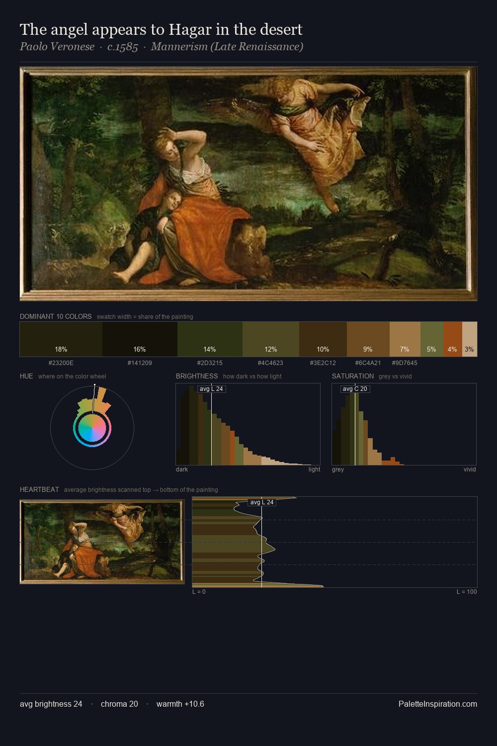497x746 pixels.
Task: Select the 10% dark brown swatch
Action: [323, 339]
